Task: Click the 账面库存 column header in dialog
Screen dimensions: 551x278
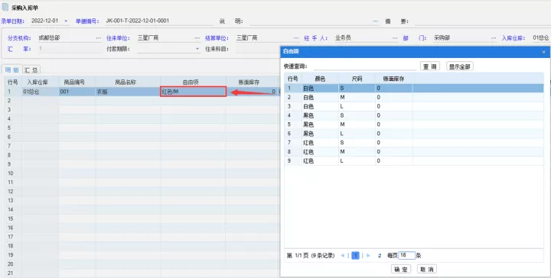Action: click(x=393, y=79)
